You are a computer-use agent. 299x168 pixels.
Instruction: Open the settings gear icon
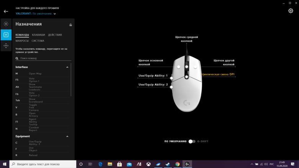(x=291, y=11)
